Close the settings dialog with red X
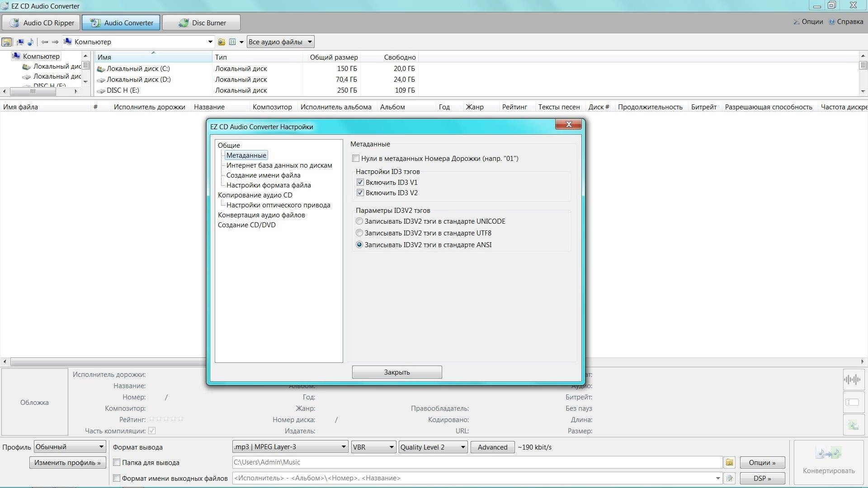Image resolution: width=868 pixels, height=488 pixels. [x=569, y=124]
